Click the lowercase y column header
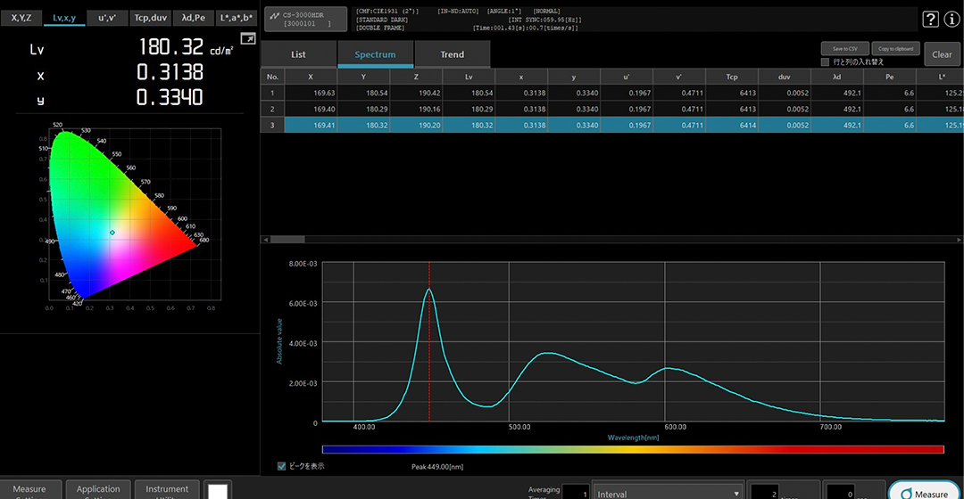The image size is (964, 499). [574, 77]
